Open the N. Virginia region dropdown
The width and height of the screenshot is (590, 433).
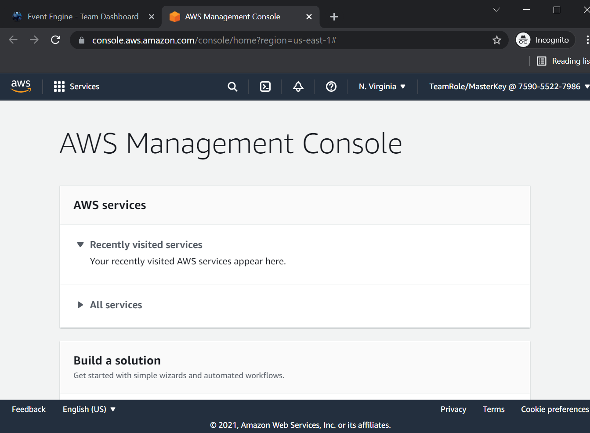[382, 87]
